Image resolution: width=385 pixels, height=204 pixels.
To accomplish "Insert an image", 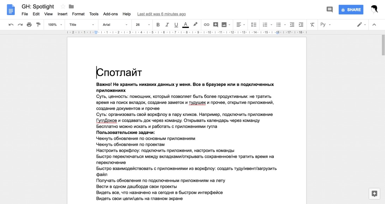I will [224, 25].
